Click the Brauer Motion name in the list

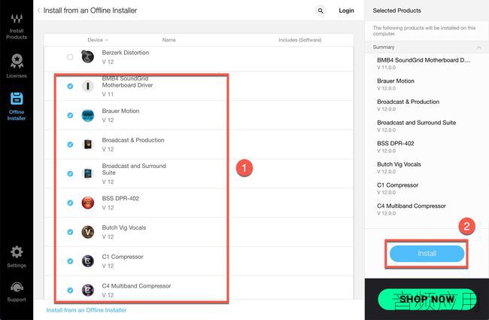(120, 111)
